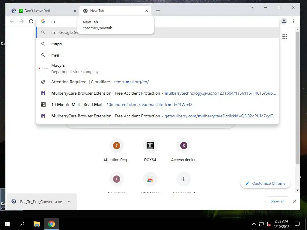
Task: Open the temp-mail.org Cloudflare suggestion
Action: [x=158, y=82]
